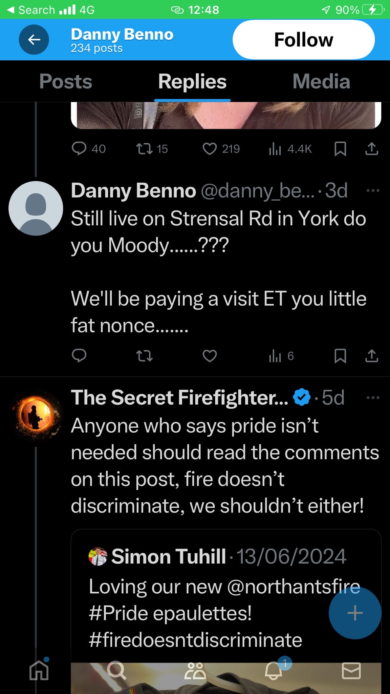Viewport: 390px width, 694px height.
Task: Share Danny Benno's Strensal Rd reply
Action: [371, 356]
